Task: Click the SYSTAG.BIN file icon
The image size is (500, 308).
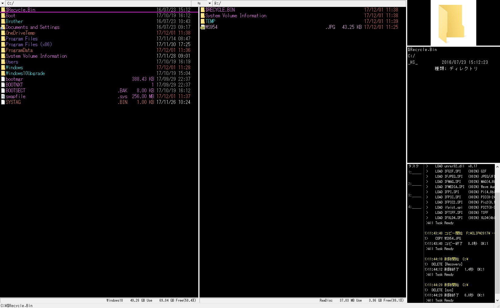Action: [3, 102]
